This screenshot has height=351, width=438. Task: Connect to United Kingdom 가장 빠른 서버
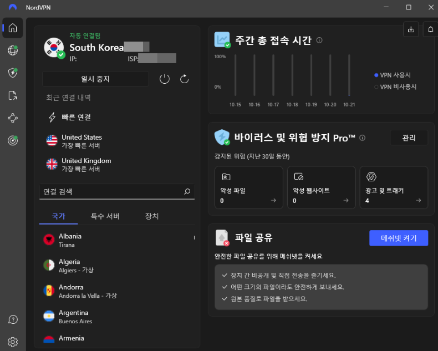(x=118, y=164)
